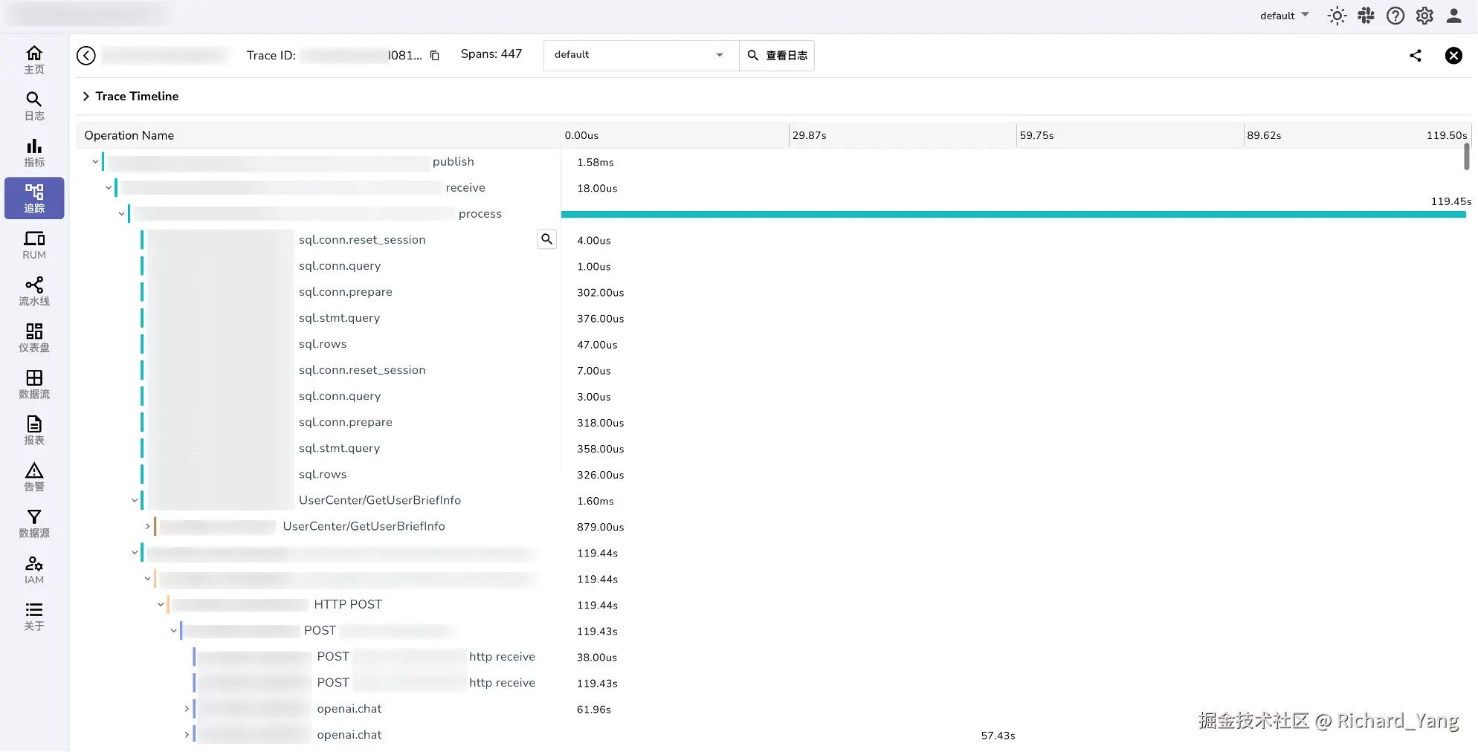
Task: Select the publish span
Action: point(454,162)
